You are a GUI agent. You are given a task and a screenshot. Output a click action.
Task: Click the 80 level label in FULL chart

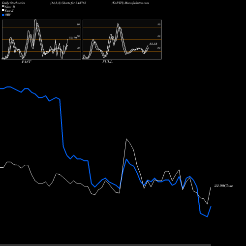[159, 24]
